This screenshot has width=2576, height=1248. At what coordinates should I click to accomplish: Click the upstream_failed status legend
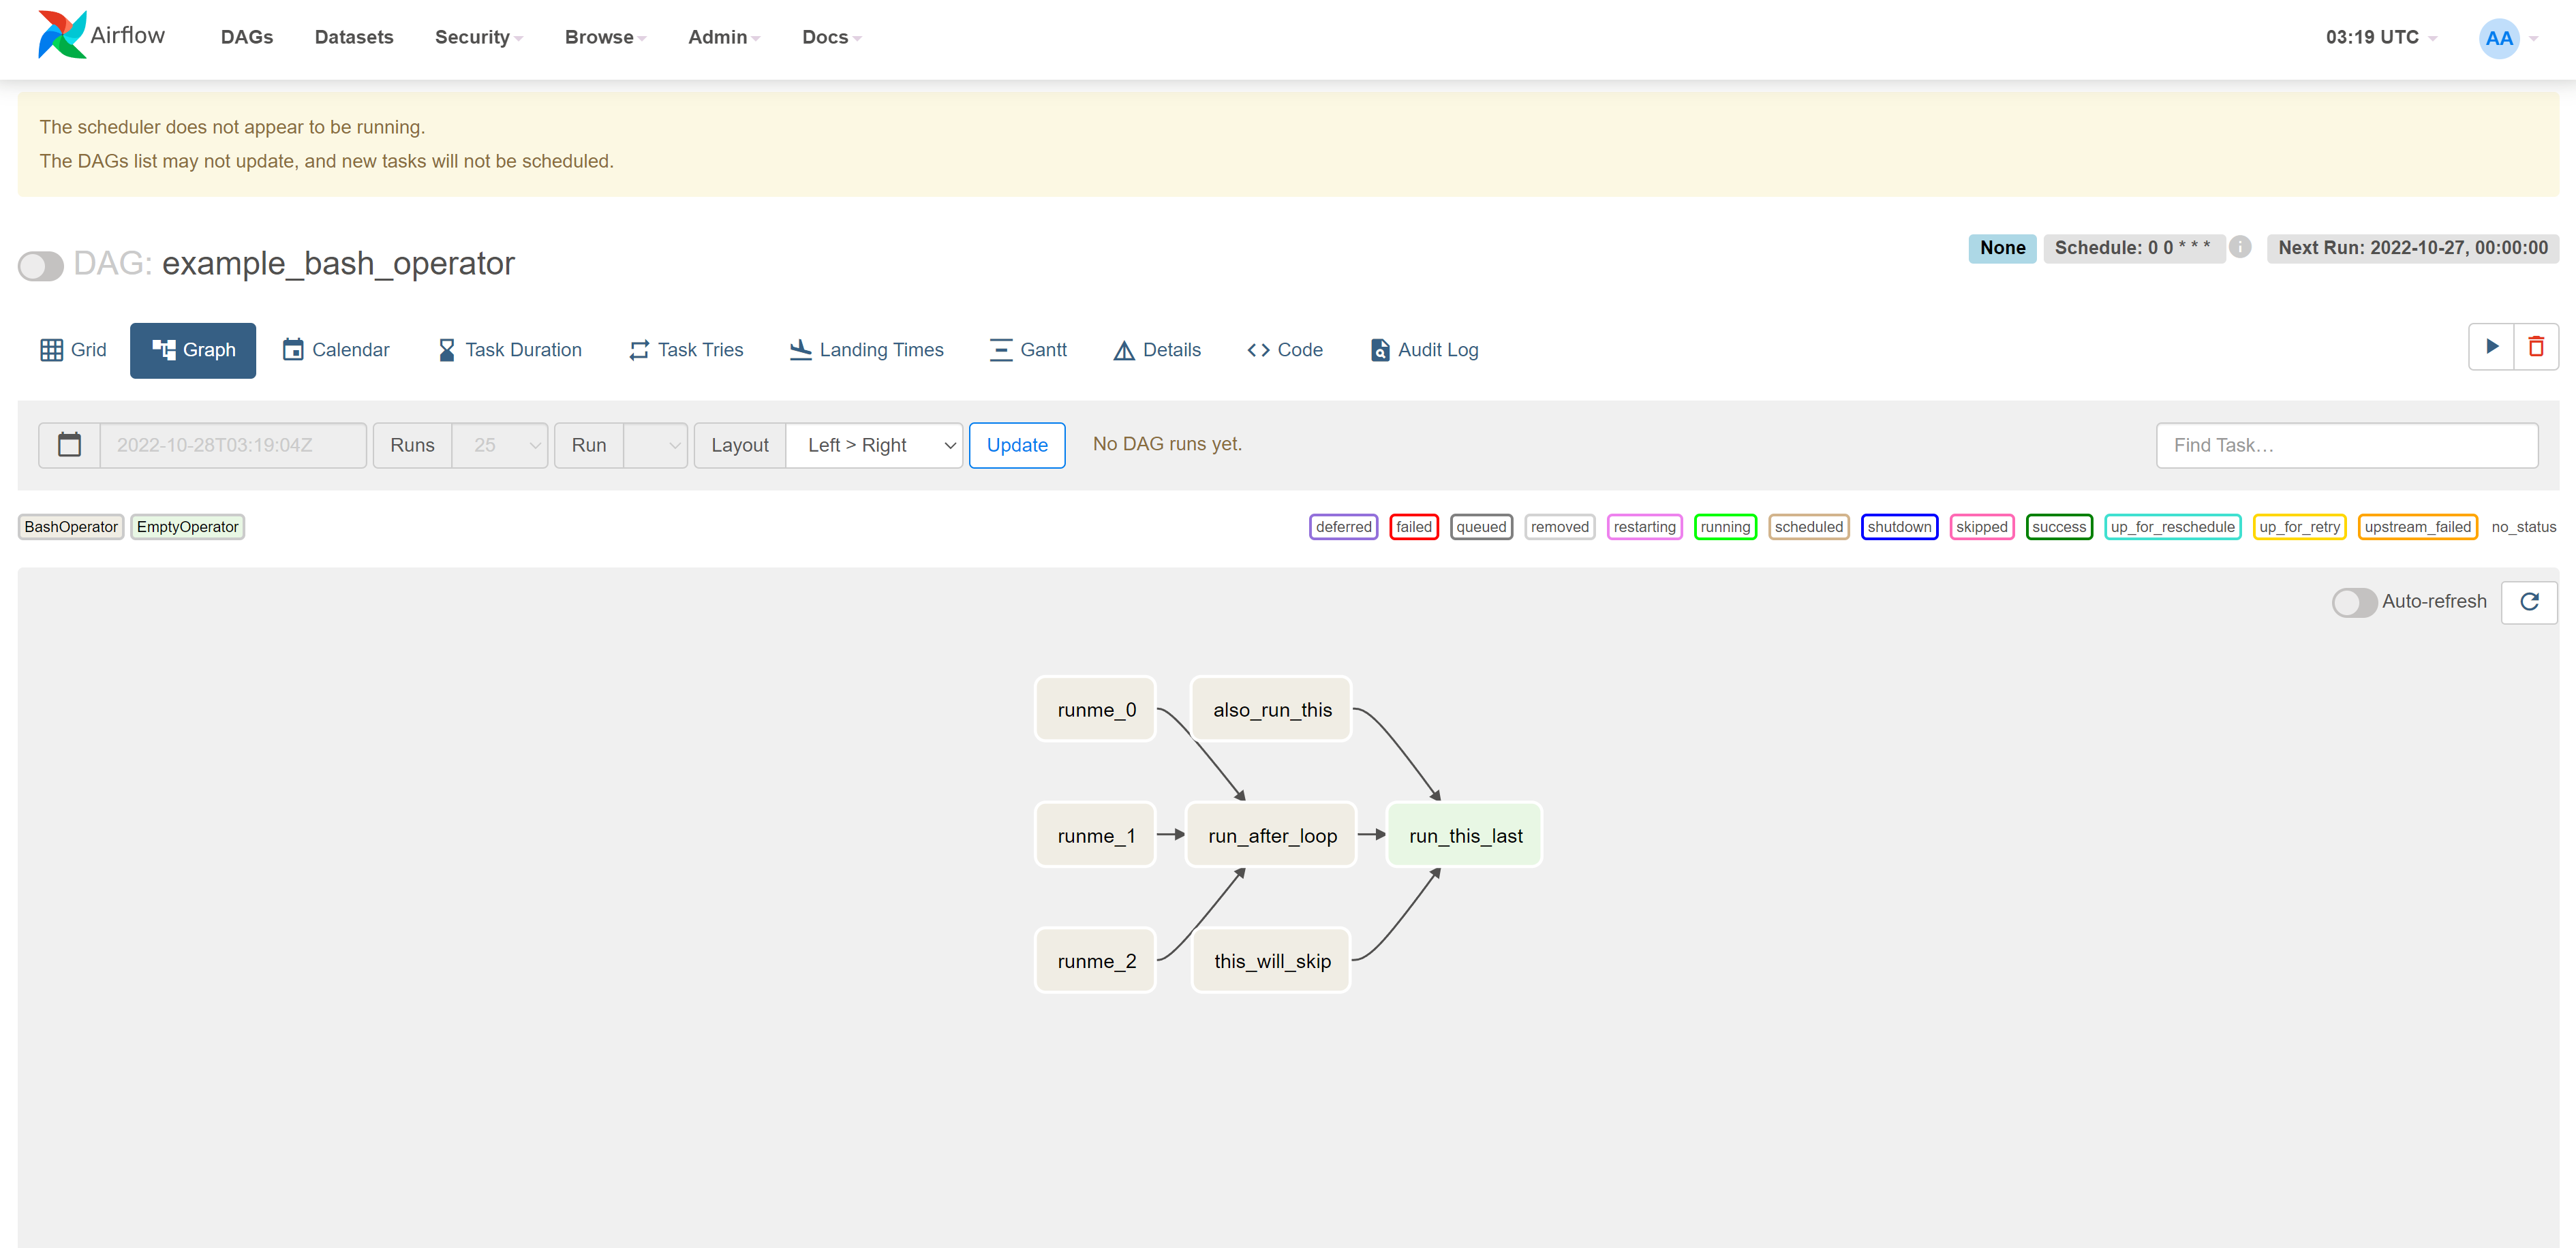[2417, 527]
